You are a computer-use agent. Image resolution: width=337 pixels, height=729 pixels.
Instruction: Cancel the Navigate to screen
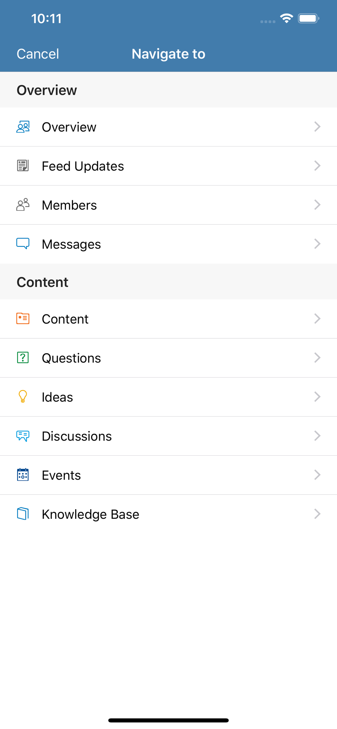[x=38, y=54]
